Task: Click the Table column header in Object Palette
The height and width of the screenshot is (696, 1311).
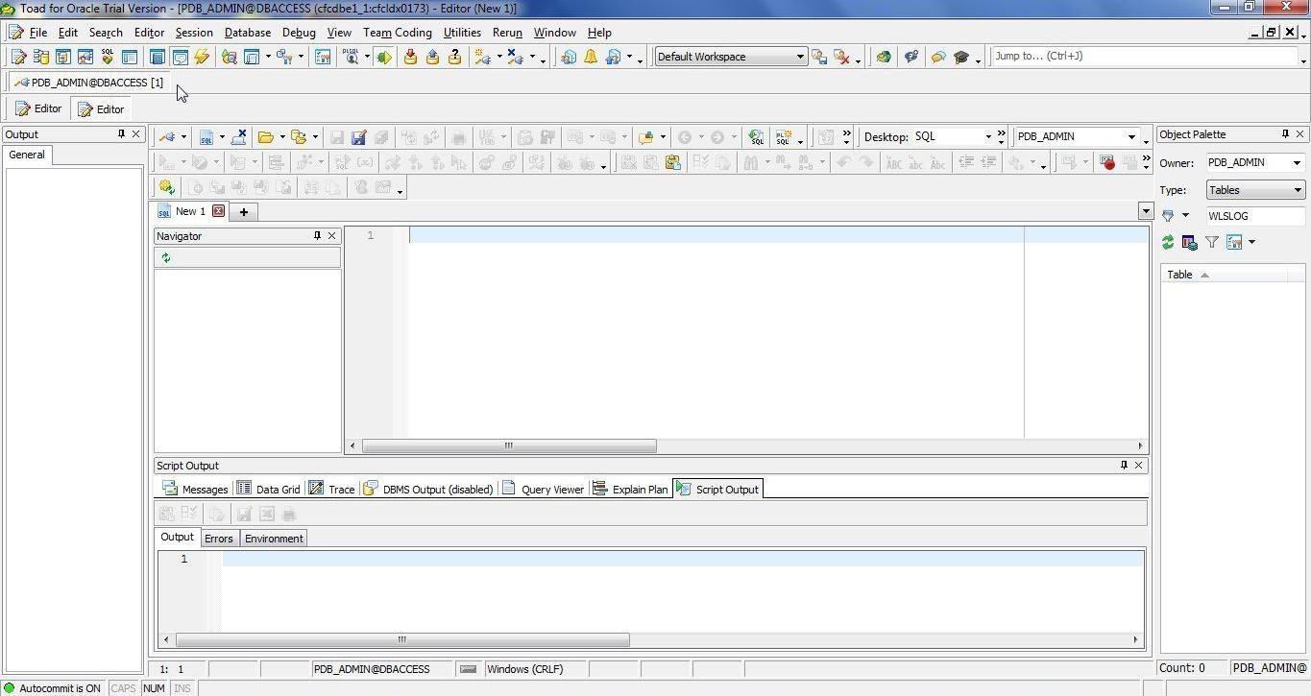Action: click(1224, 275)
